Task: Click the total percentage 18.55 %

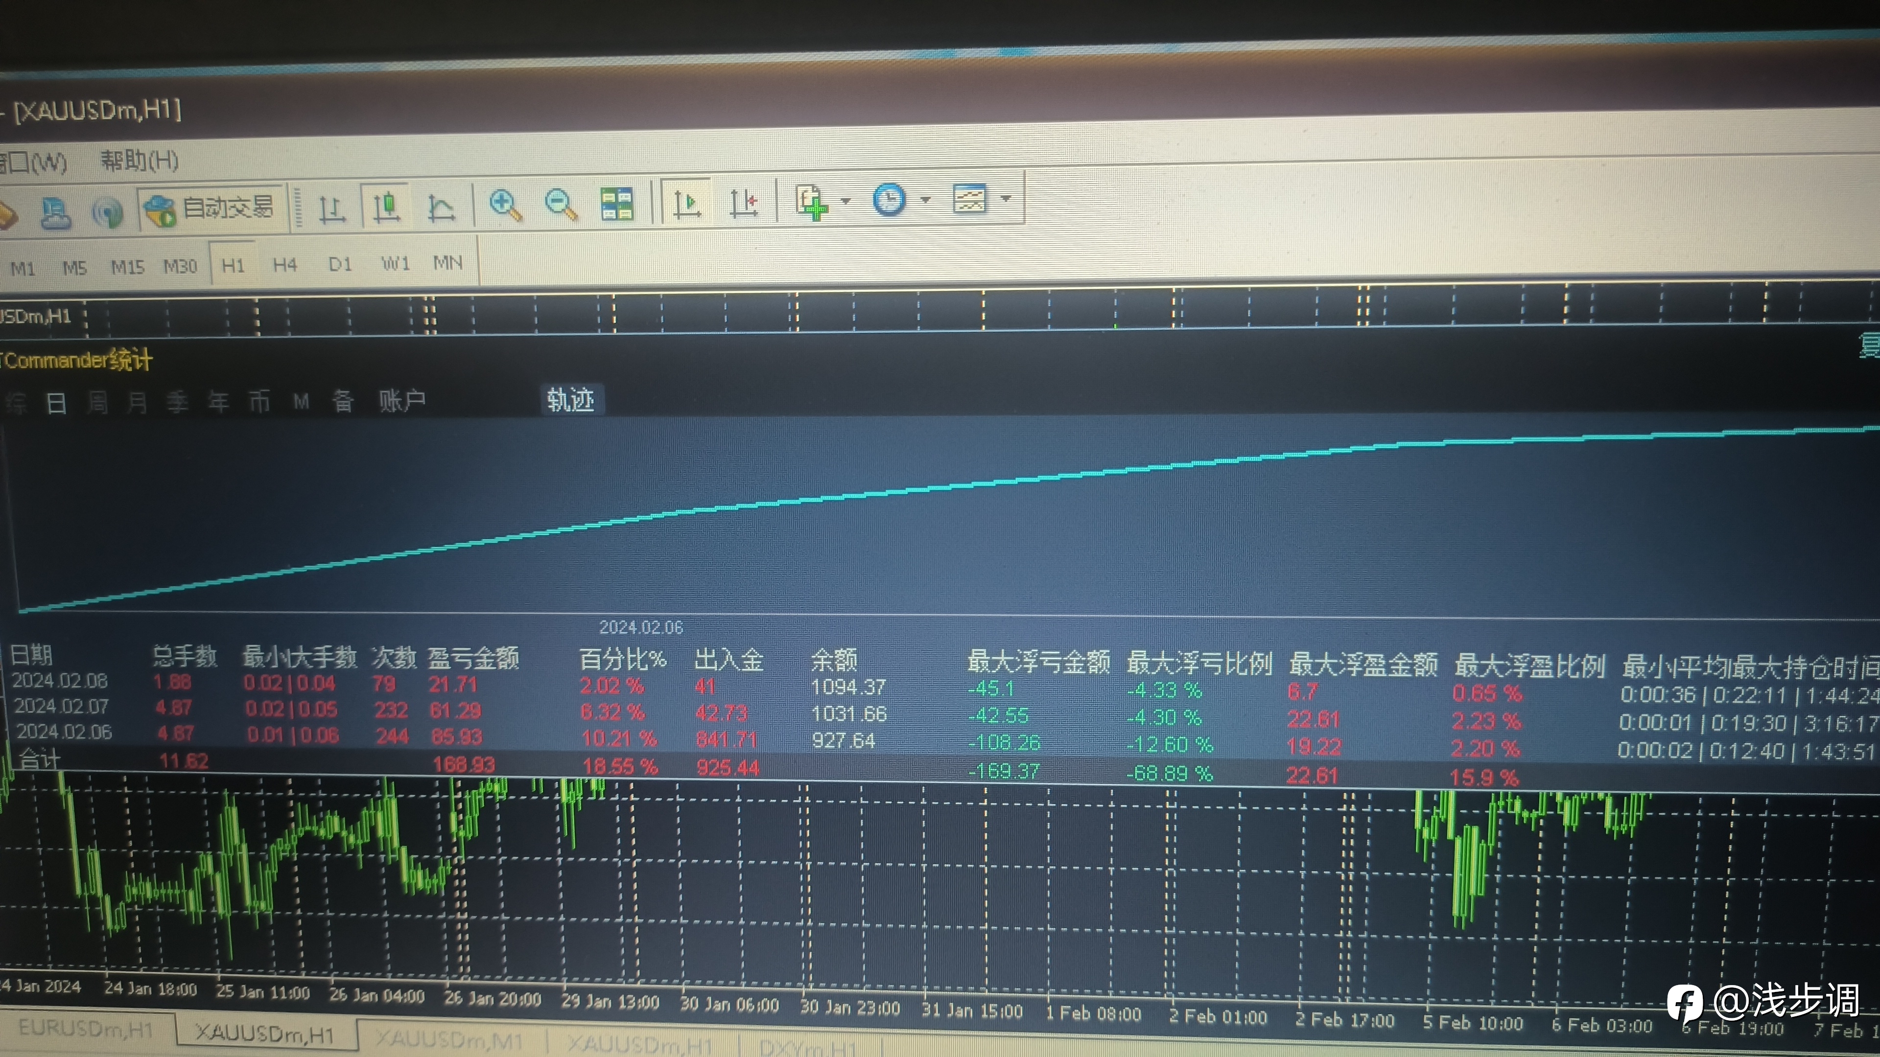Action: [x=620, y=766]
